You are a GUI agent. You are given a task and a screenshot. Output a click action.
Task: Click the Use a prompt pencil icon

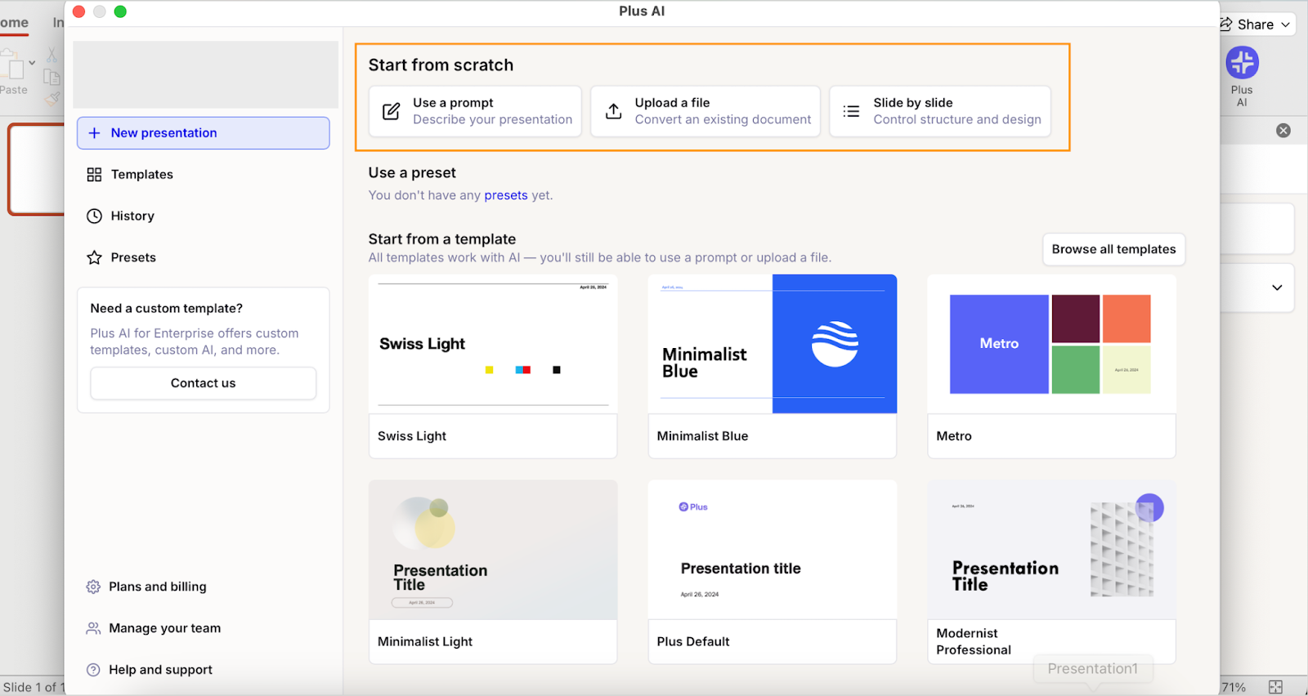click(392, 111)
